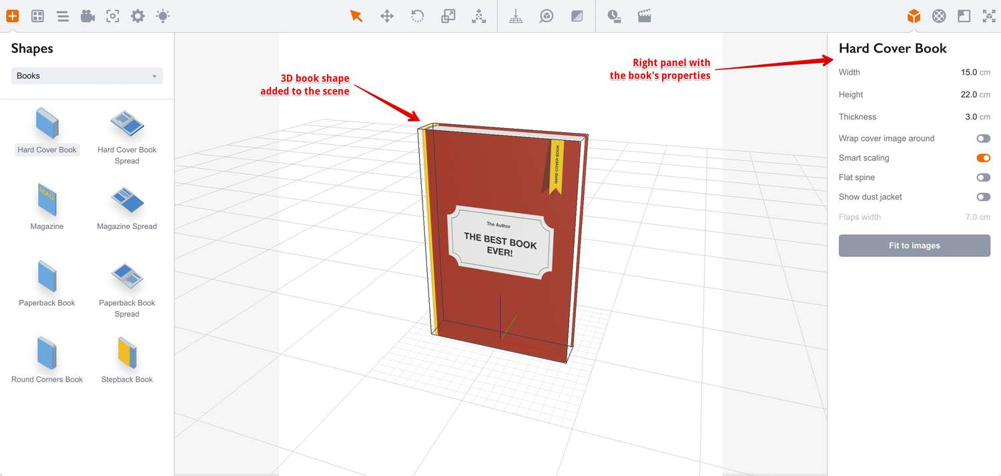
Task: Open the orange cube shape properties tab
Action: click(914, 16)
